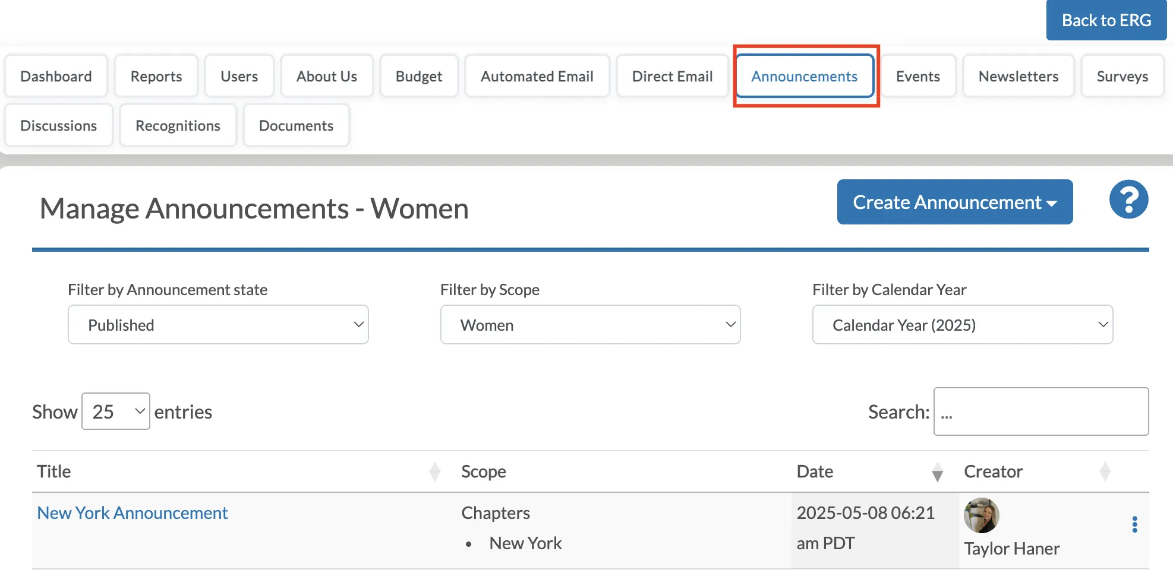Viewport: 1173px width, 570px height.
Task: Go to the About Us tab
Action: pos(327,76)
